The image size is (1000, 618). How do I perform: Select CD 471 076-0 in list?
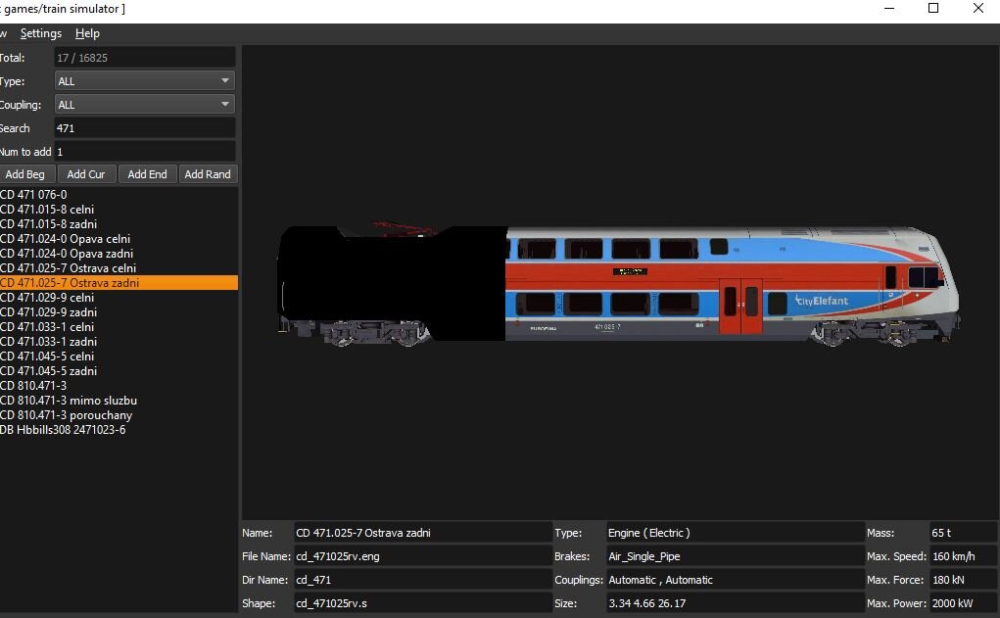119,195
